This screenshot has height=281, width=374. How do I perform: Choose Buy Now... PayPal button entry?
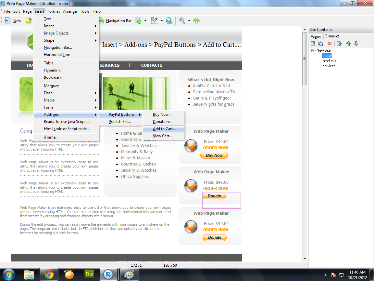click(163, 114)
